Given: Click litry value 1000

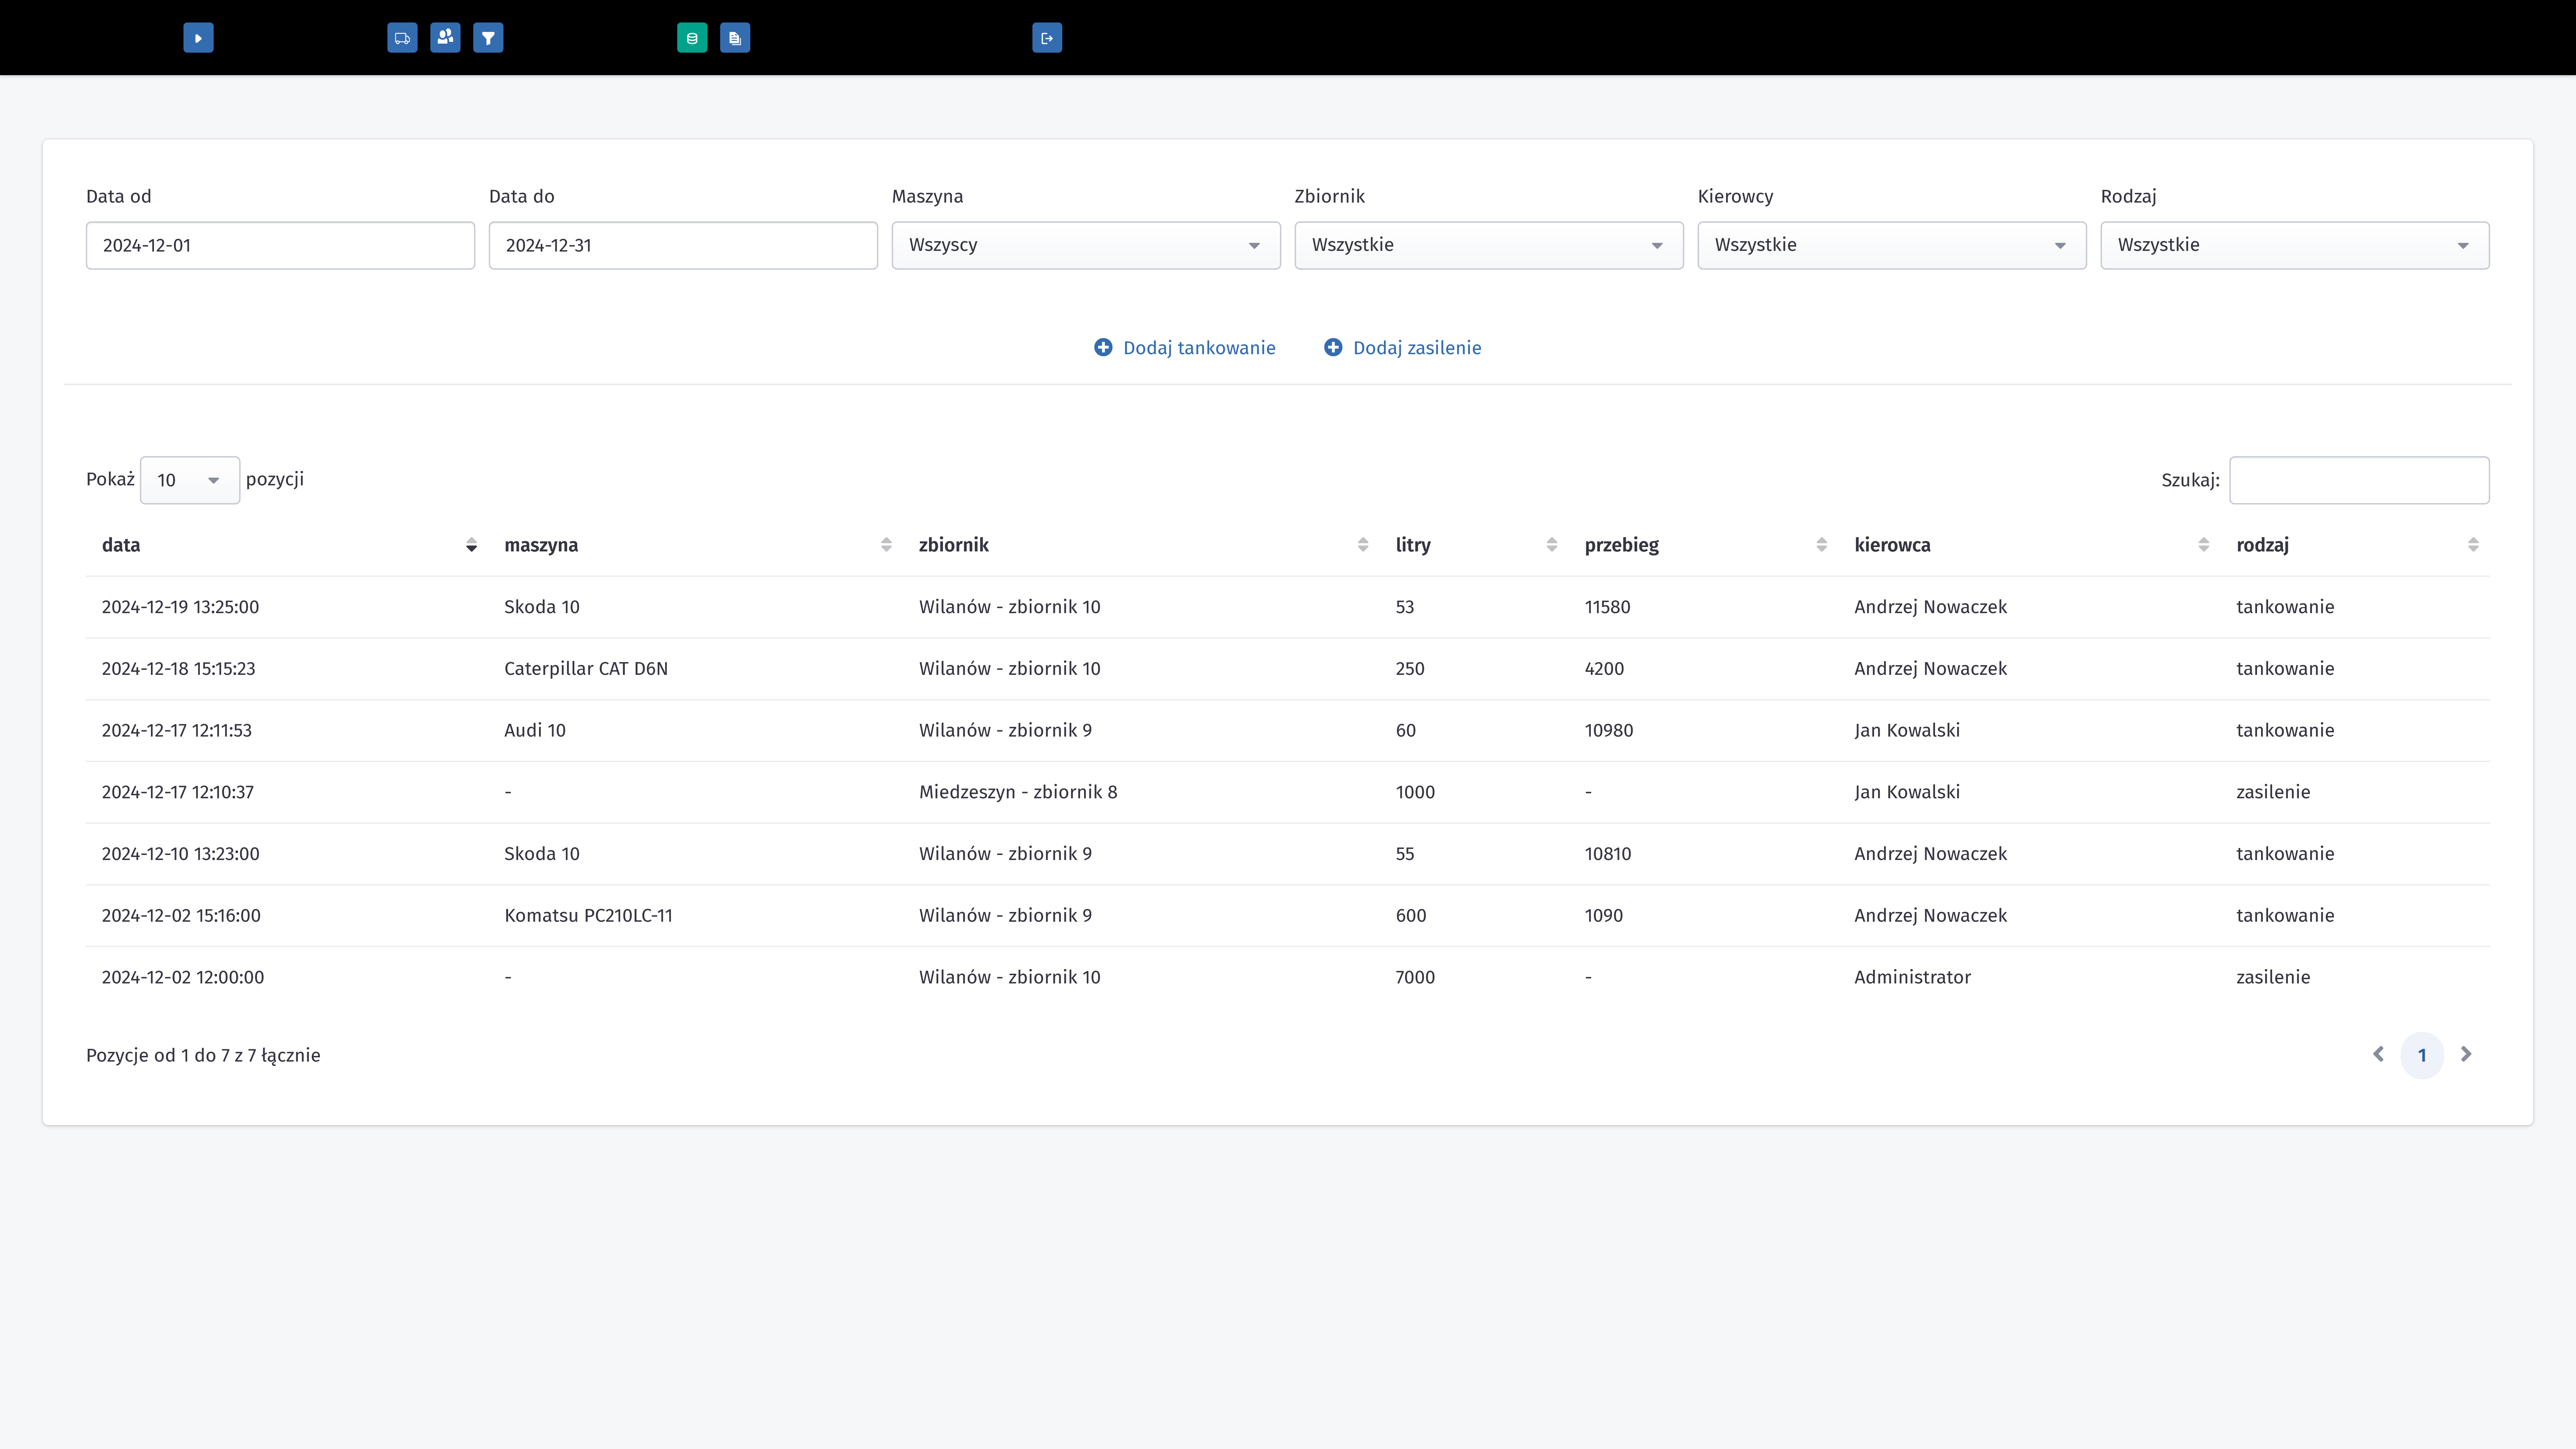Looking at the screenshot, I should pos(1415,792).
